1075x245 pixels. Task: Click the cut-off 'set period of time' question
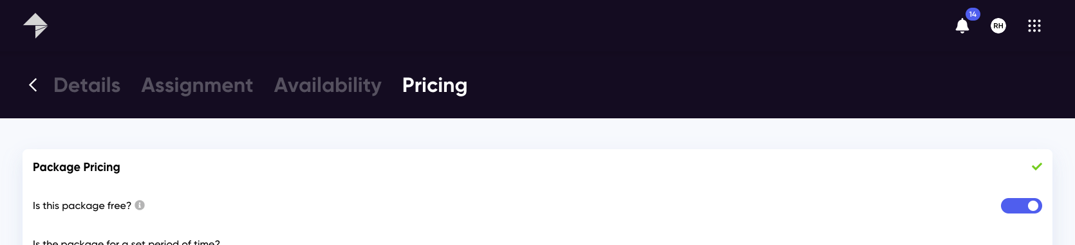(x=126, y=242)
